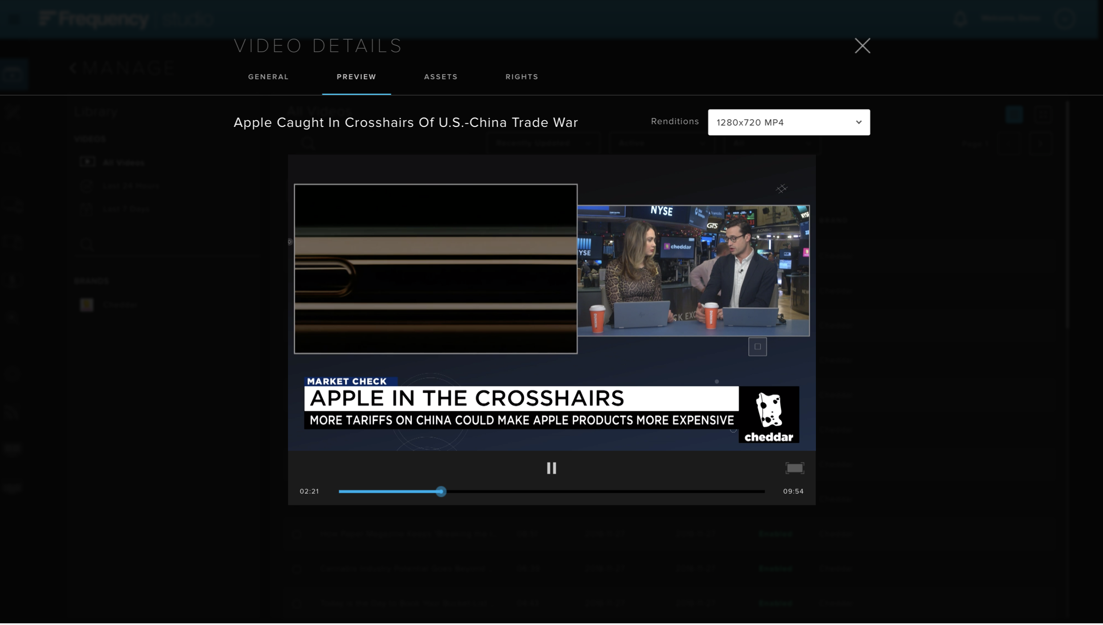The width and height of the screenshot is (1103, 625).
Task: Switch to the General tab
Action: (268, 77)
